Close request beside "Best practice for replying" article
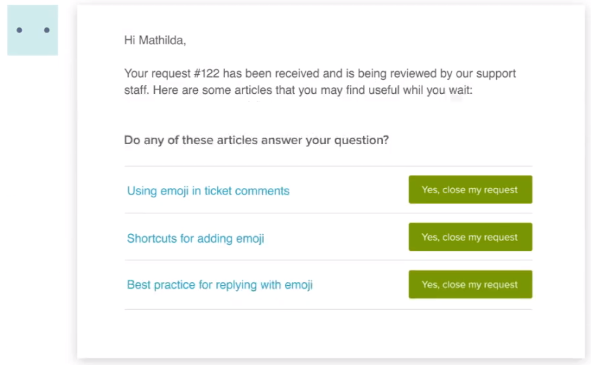 (470, 284)
